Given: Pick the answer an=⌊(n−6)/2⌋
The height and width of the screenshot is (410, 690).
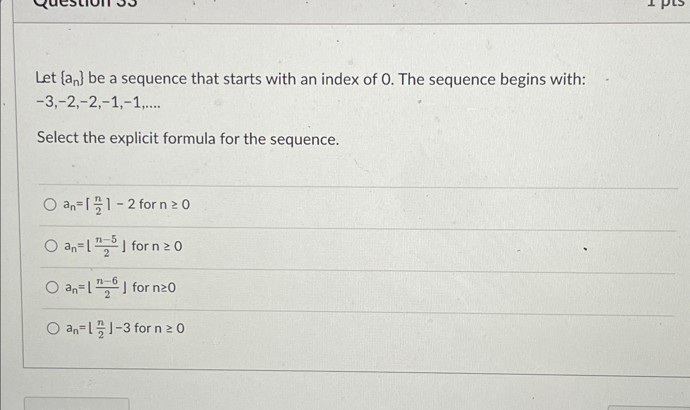Looking at the screenshot, I should click(52, 288).
